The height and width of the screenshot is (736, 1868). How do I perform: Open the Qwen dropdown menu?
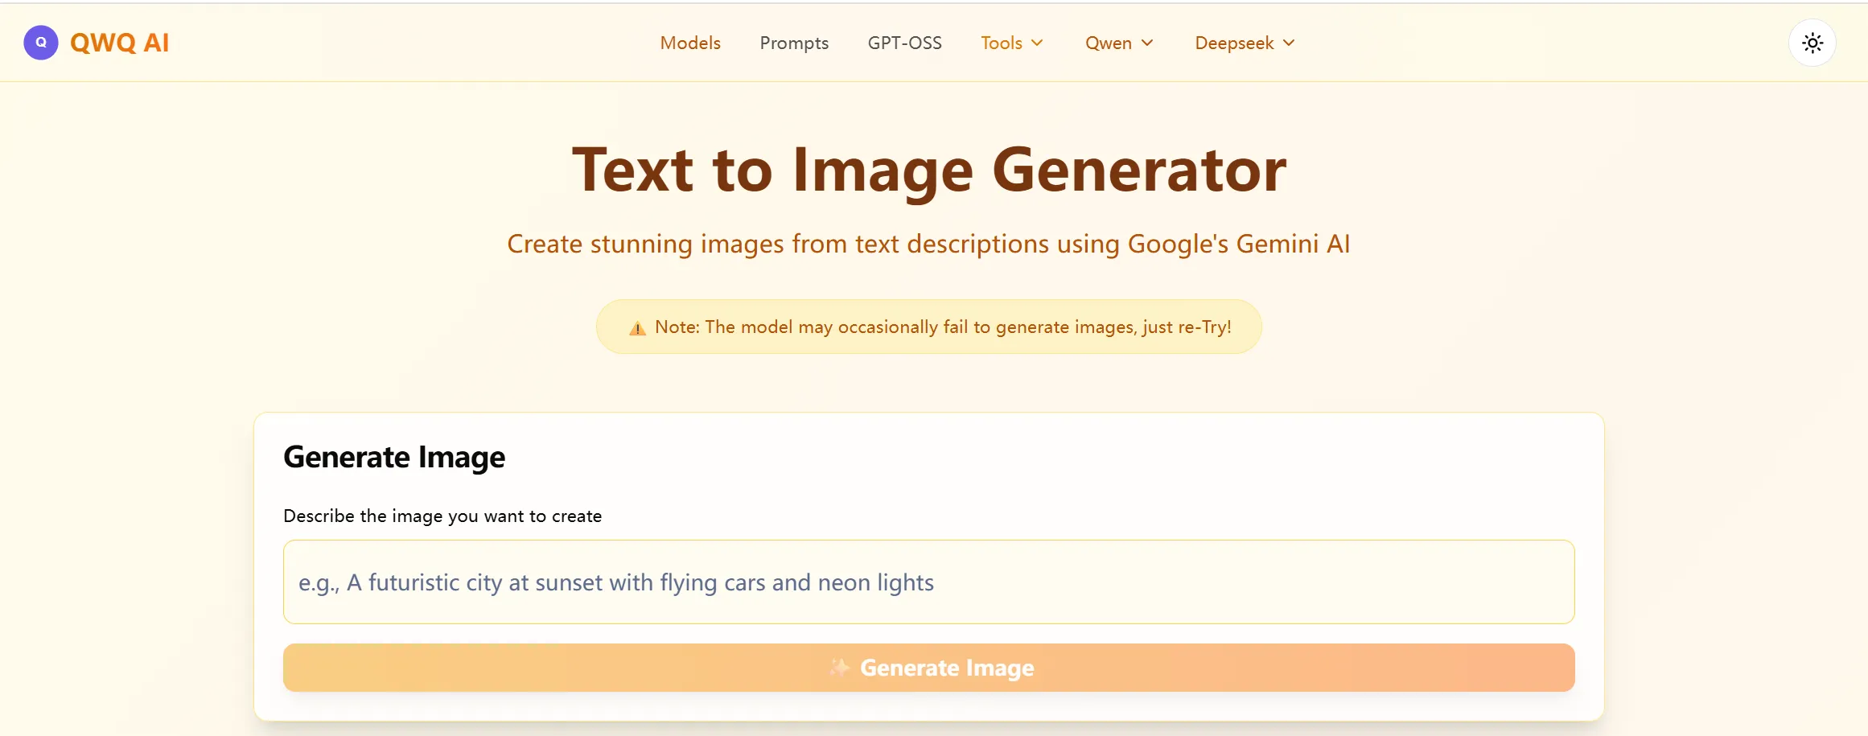pyautogui.click(x=1118, y=43)
